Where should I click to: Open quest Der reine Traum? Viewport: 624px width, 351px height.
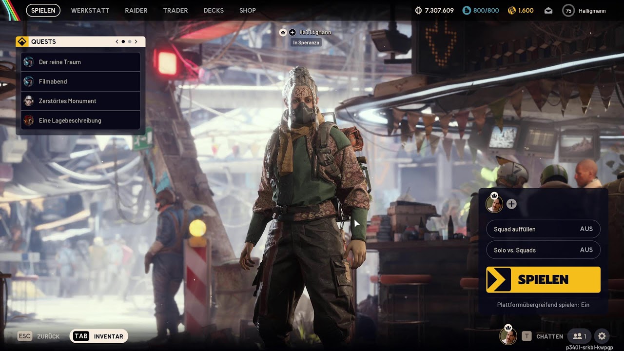click(81, 62)
